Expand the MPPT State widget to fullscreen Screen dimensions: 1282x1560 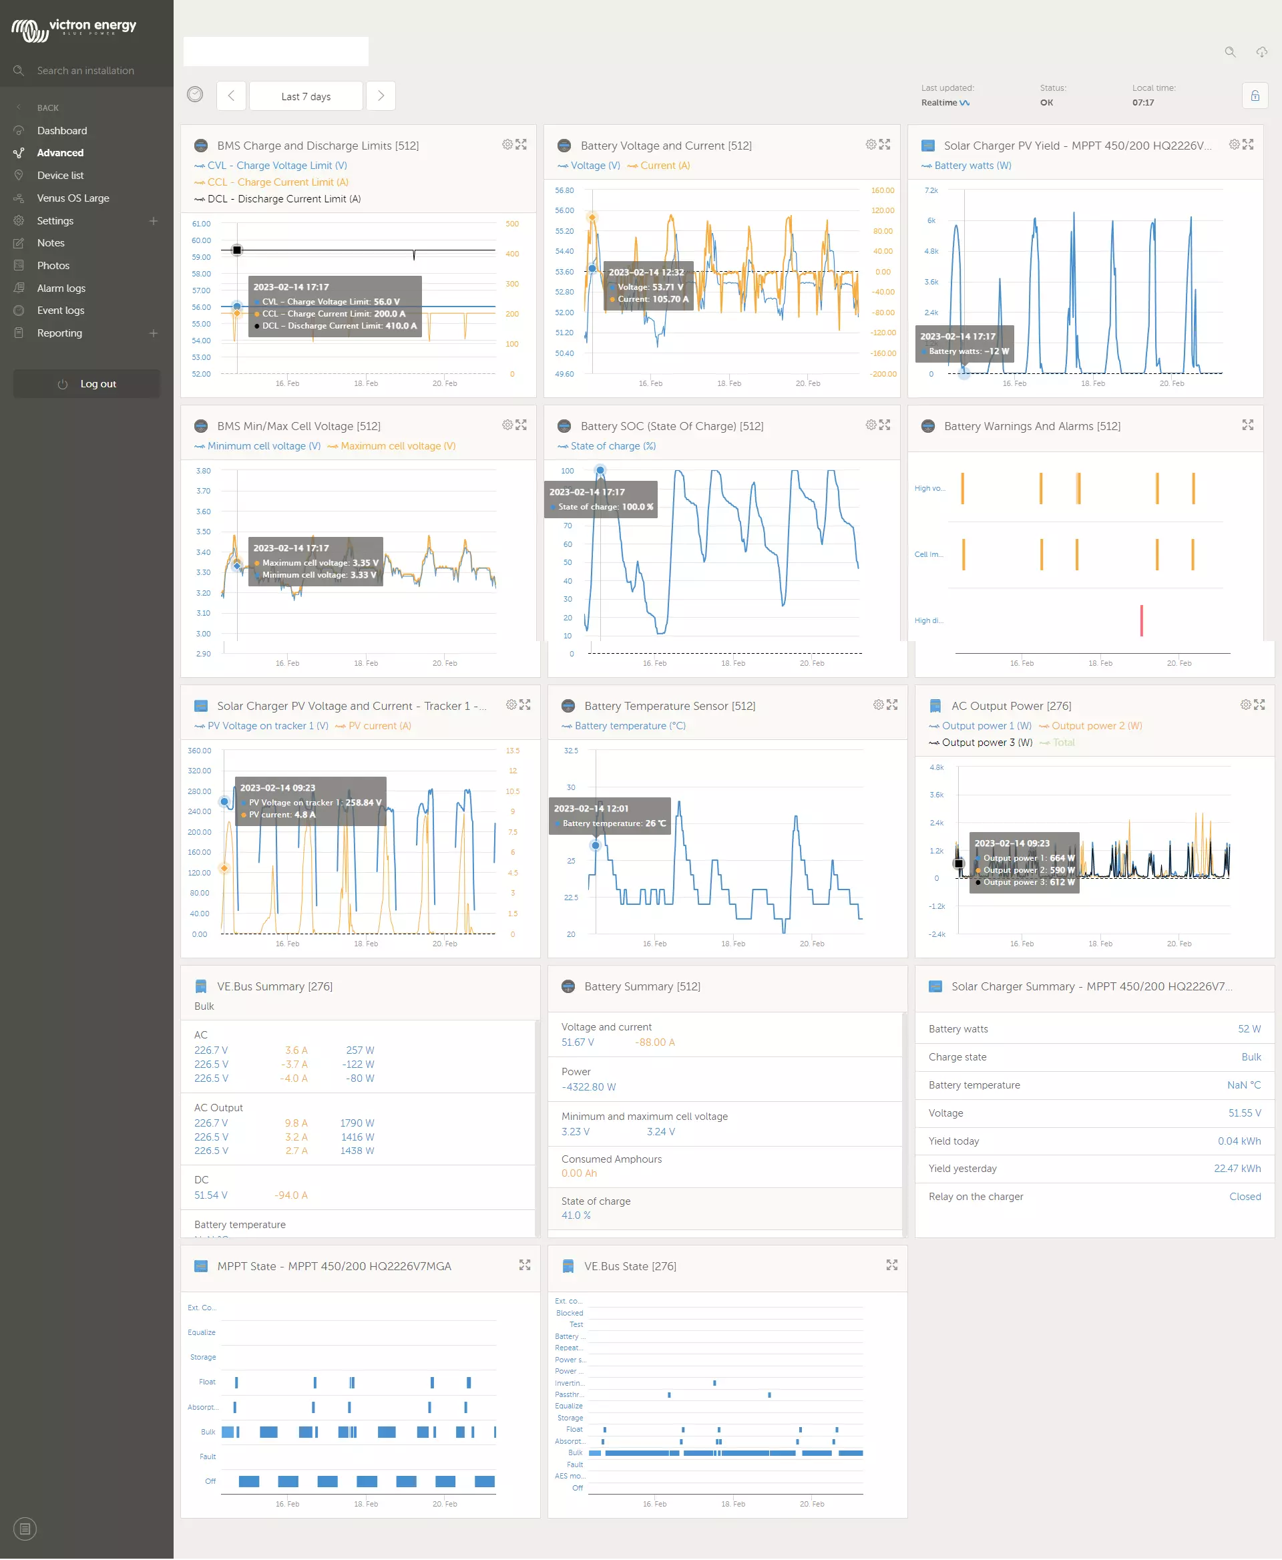pos(524,1265)
